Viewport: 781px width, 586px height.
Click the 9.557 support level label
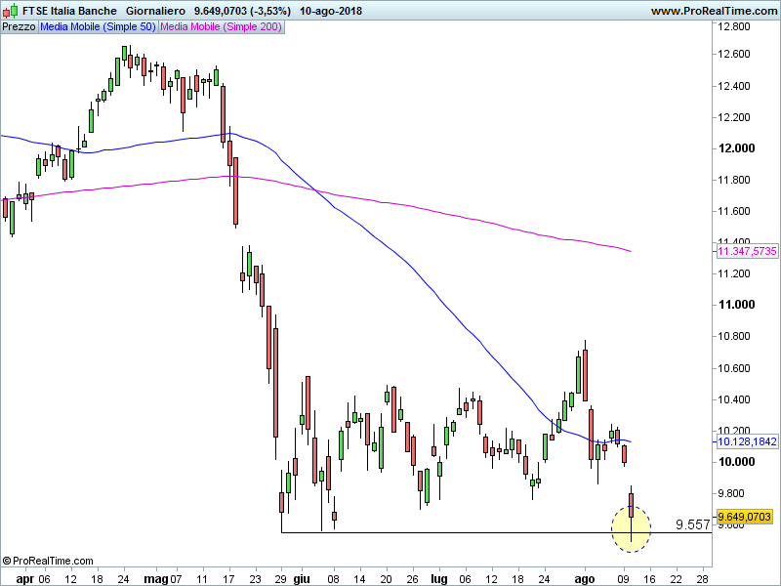692,524
